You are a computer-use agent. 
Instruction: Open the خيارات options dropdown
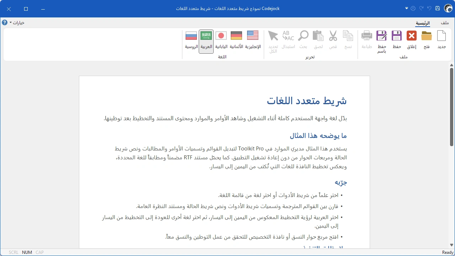point(17,23)
